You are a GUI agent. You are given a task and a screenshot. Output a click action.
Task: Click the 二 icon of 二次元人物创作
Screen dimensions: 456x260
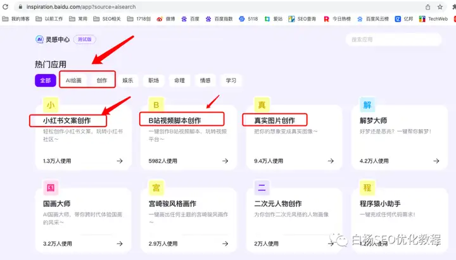pyautogui.click(x=262, y=188)
